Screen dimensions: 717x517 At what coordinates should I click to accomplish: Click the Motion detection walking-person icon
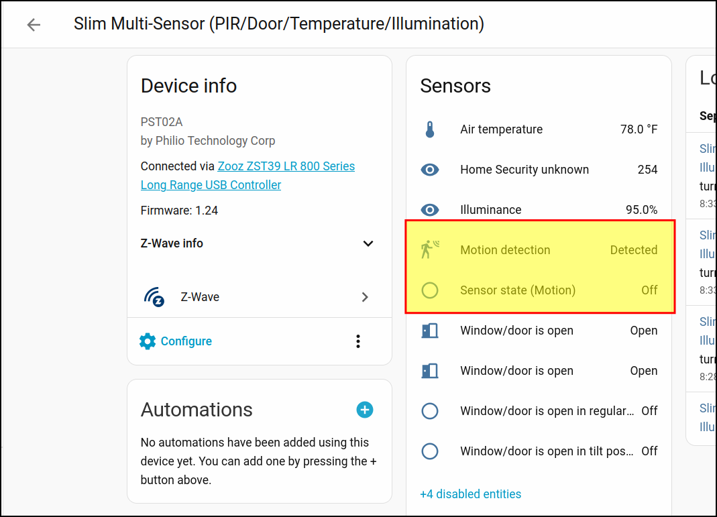click(430, 250)
